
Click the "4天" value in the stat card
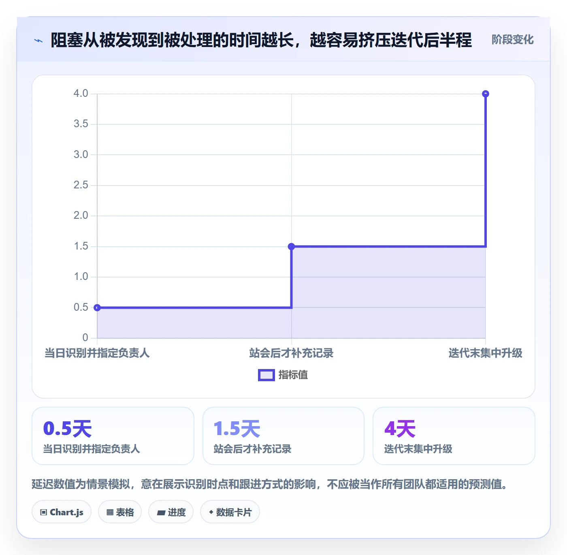400,429
